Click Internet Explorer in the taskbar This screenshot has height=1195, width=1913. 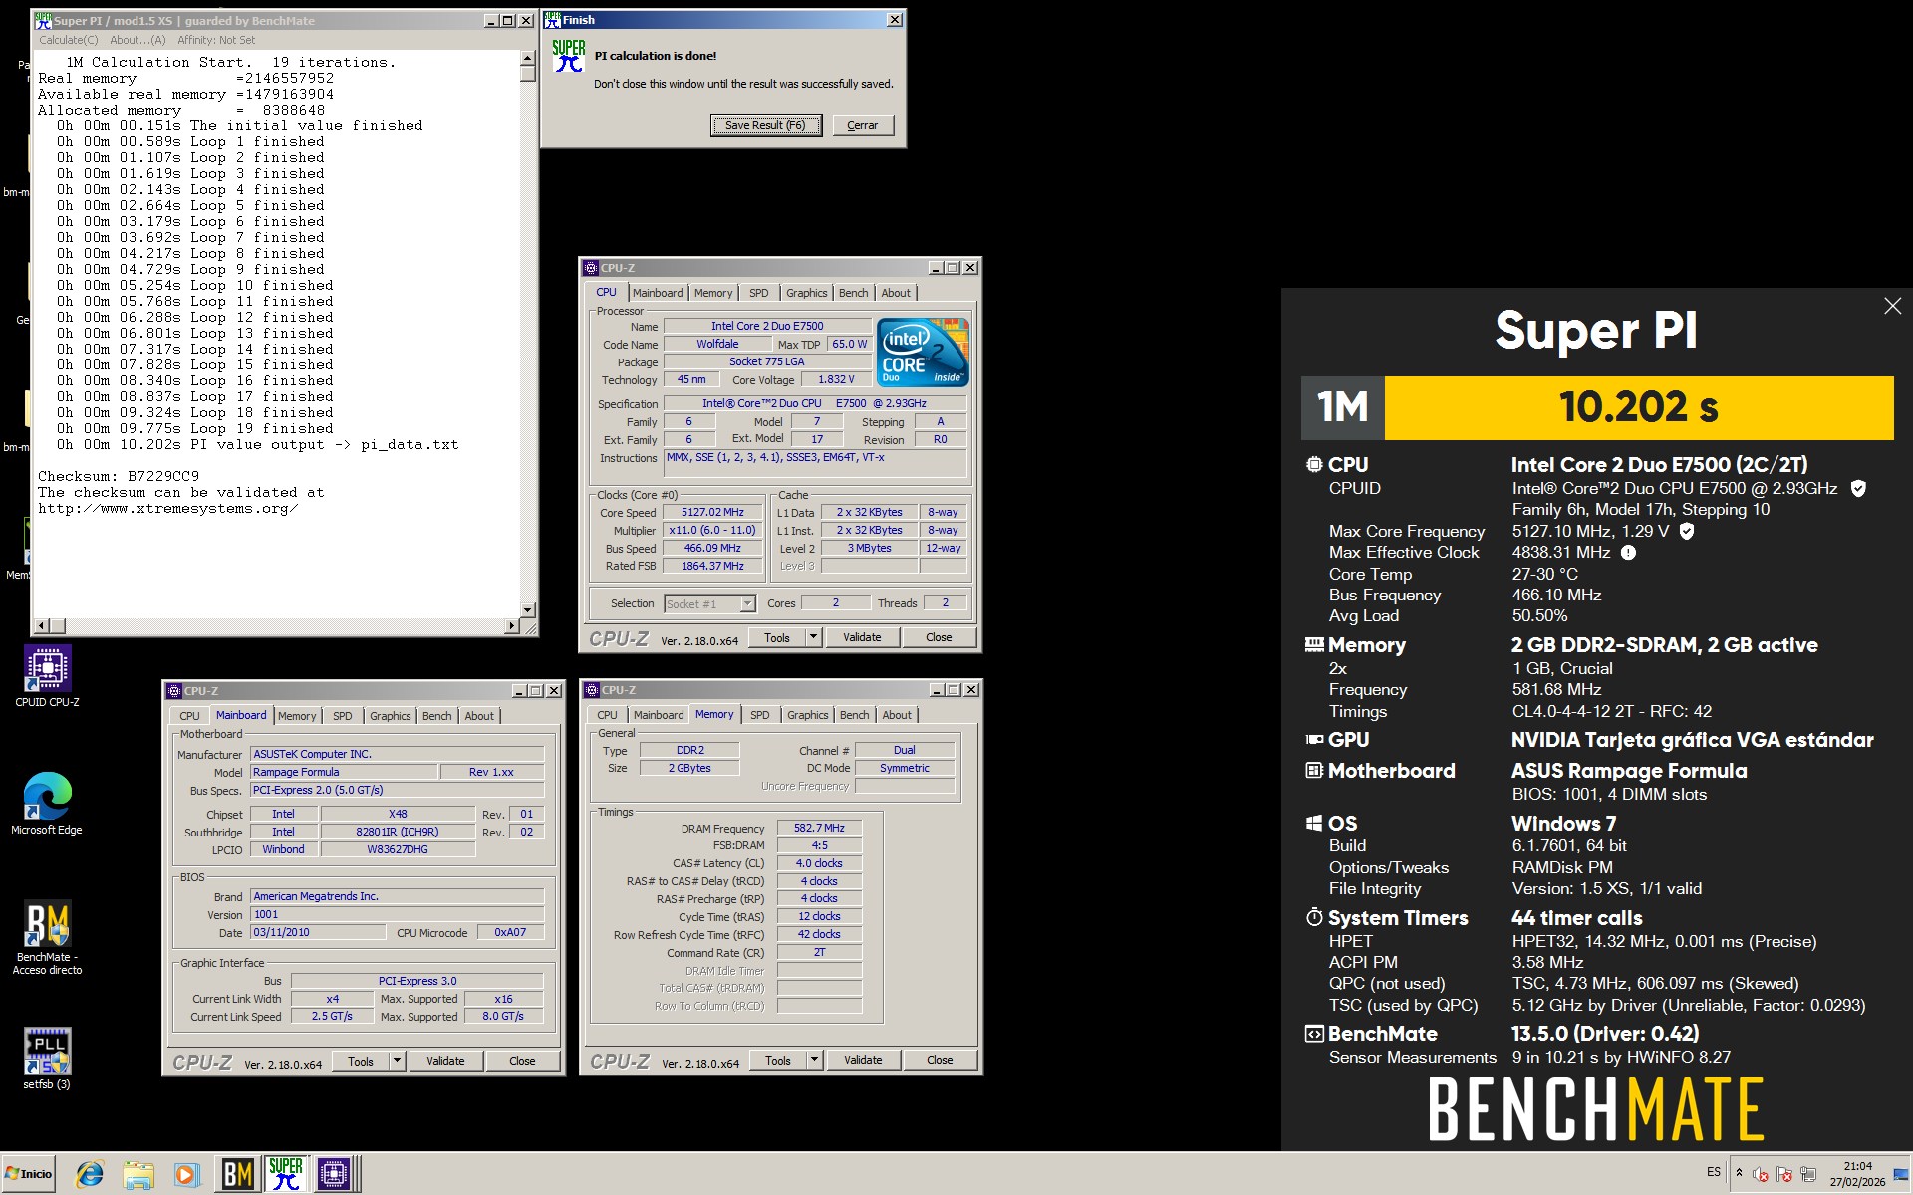pos(90,1174)
